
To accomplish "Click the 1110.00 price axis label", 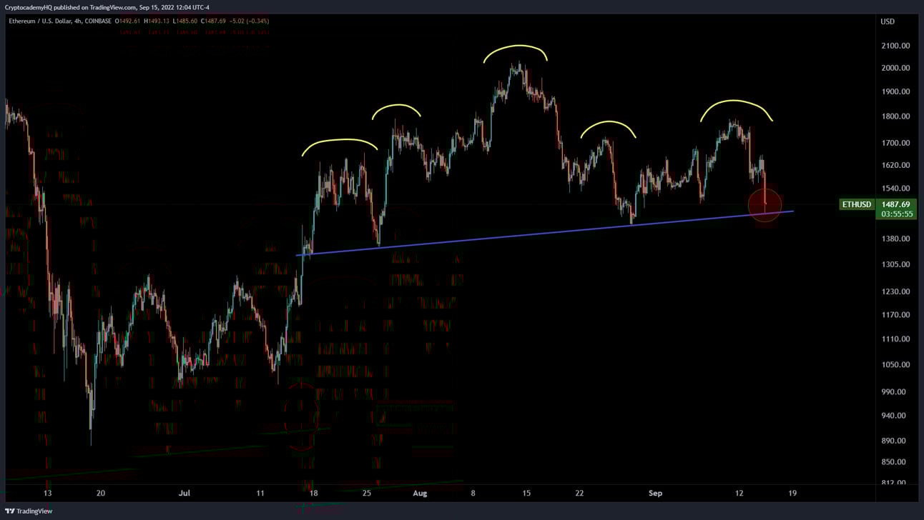I will (x=895, y=339).
